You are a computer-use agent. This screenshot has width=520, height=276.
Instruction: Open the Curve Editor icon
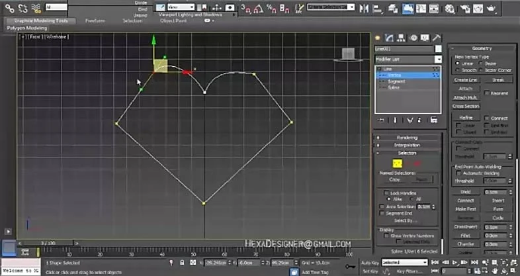click(421, 9)
